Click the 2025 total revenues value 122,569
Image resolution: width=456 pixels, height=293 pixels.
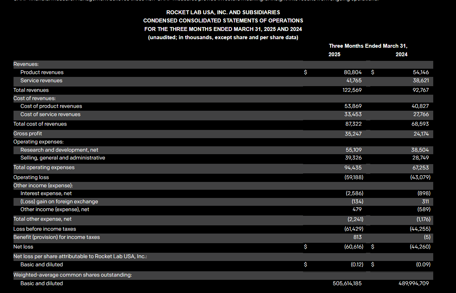click(352, 90)
